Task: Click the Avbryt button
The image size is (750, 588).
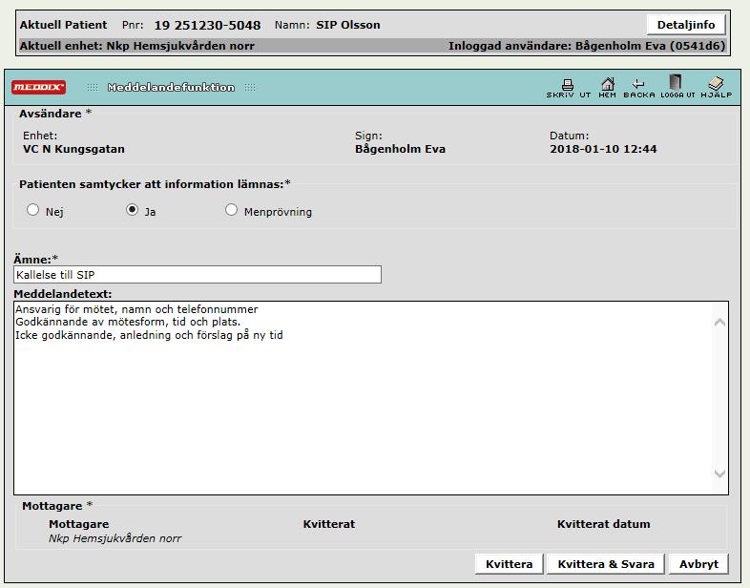Action: coord(698,564)
